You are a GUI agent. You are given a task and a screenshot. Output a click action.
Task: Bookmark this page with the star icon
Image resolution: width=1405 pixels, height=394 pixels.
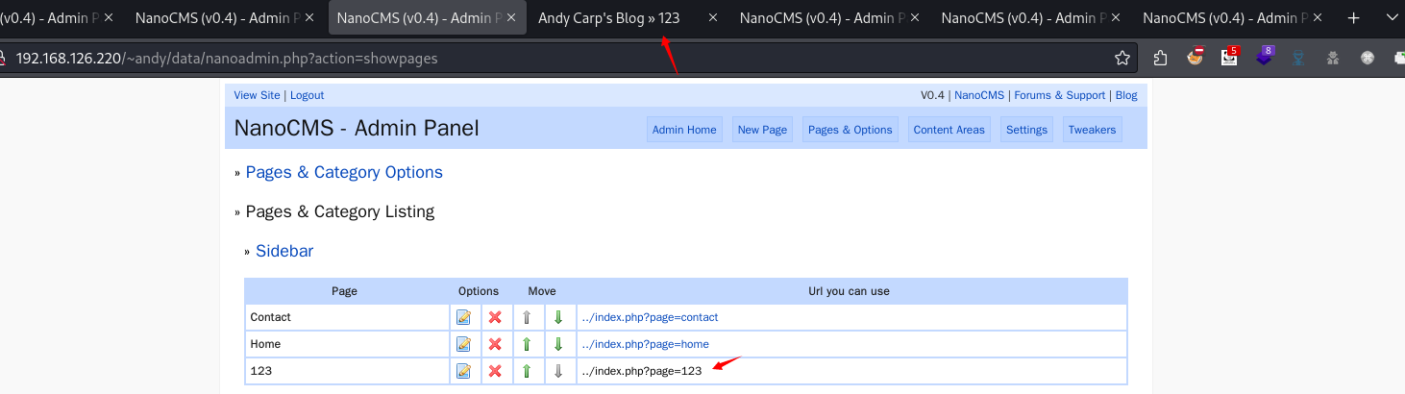1122,58
